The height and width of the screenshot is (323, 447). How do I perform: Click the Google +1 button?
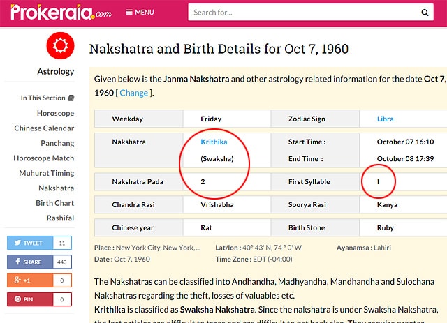pyautogui.click(x=30, y=280)
